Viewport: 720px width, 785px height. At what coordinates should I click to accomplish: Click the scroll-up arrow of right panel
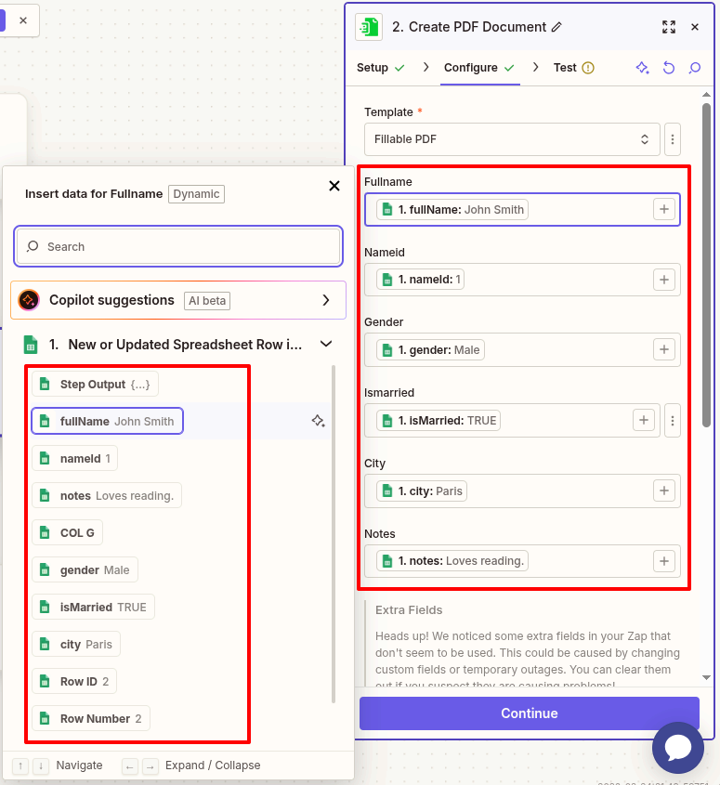[706, 95]
